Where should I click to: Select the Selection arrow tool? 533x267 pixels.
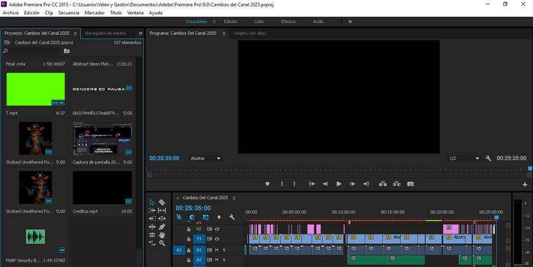[x=152, y=202]
